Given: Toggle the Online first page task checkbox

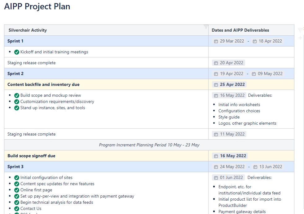Looking at the screenshot, I should coord(17,190).
